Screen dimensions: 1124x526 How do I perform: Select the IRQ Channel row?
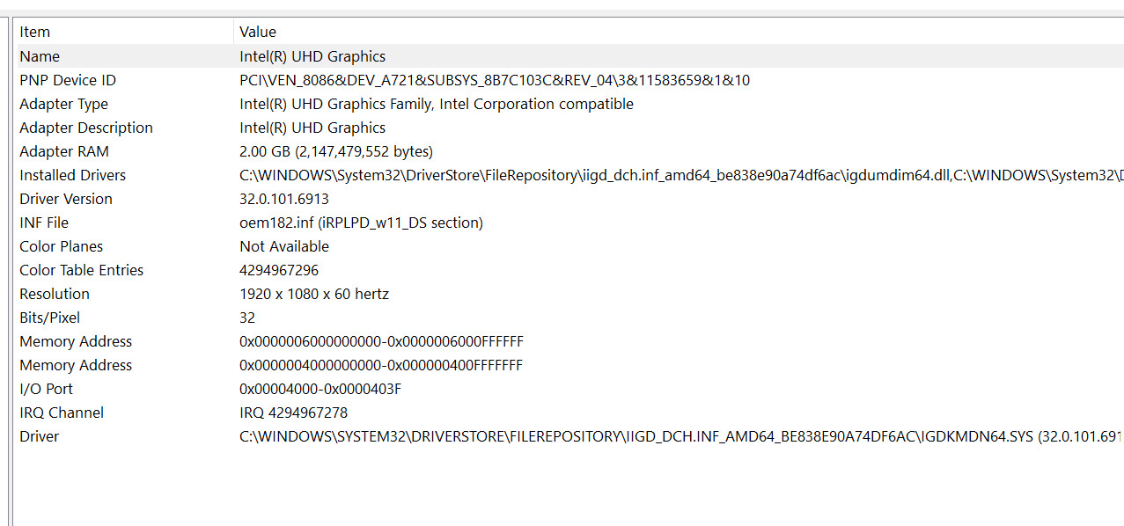(570, 413)
